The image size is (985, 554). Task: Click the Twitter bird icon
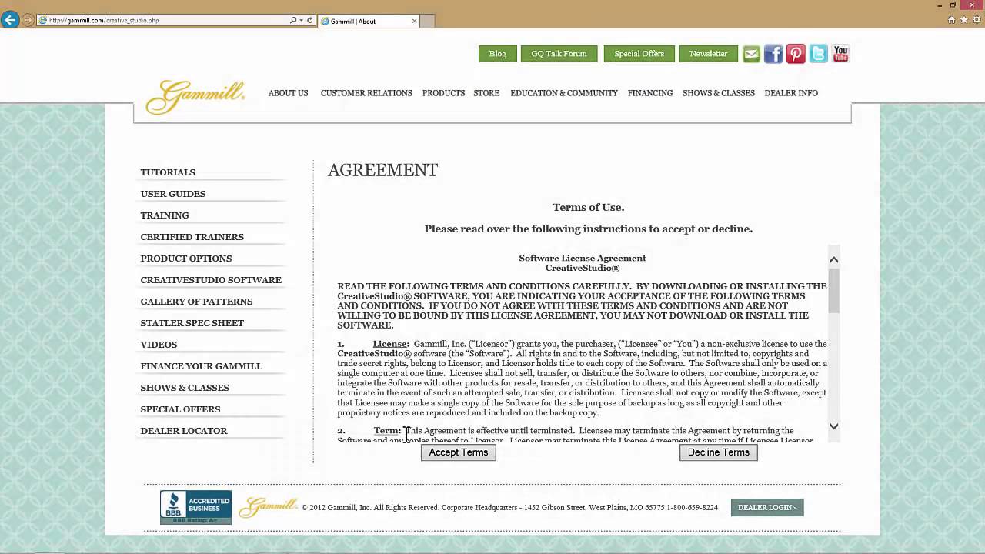click(818, 54)
